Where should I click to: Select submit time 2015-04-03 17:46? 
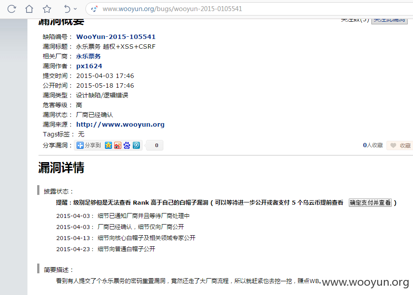tap(105, 76)
